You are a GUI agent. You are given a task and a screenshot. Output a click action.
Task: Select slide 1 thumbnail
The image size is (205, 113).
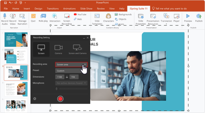point(16,39)
